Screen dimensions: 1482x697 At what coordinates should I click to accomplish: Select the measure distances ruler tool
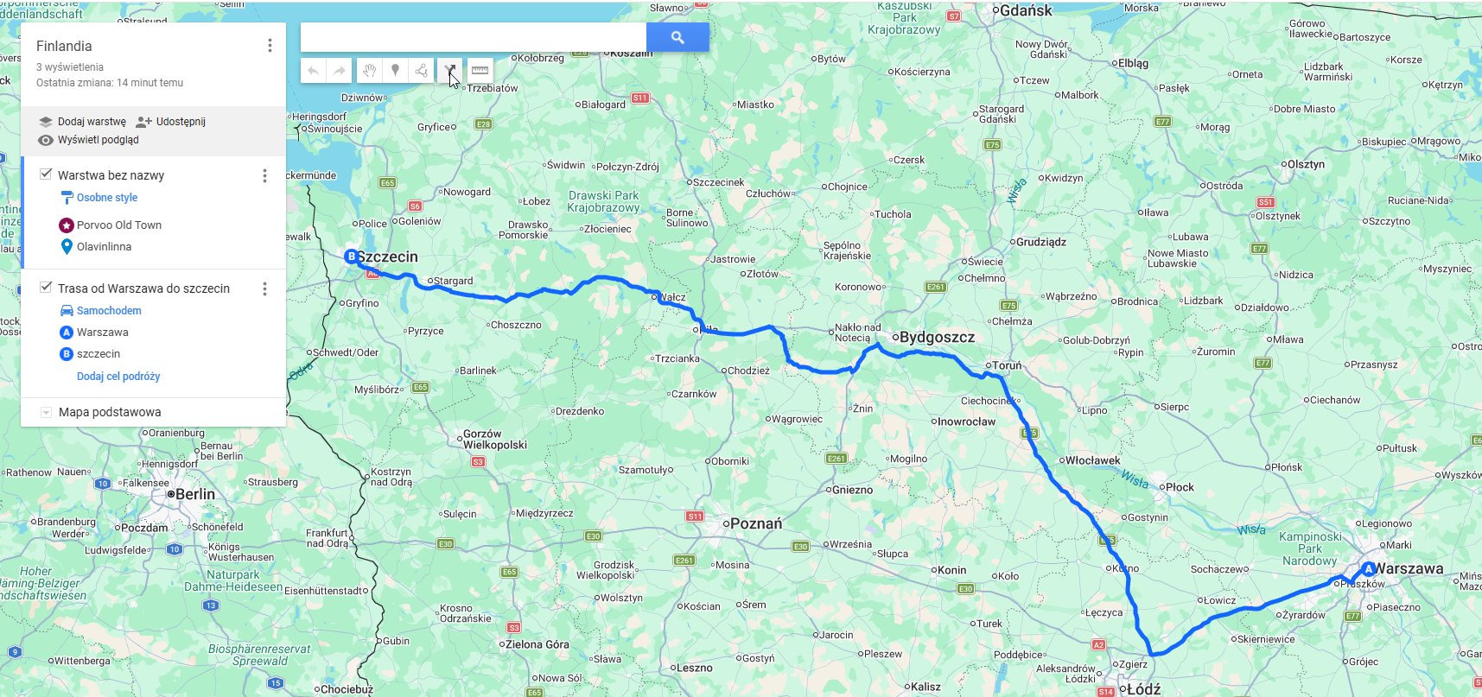(480, 71)
